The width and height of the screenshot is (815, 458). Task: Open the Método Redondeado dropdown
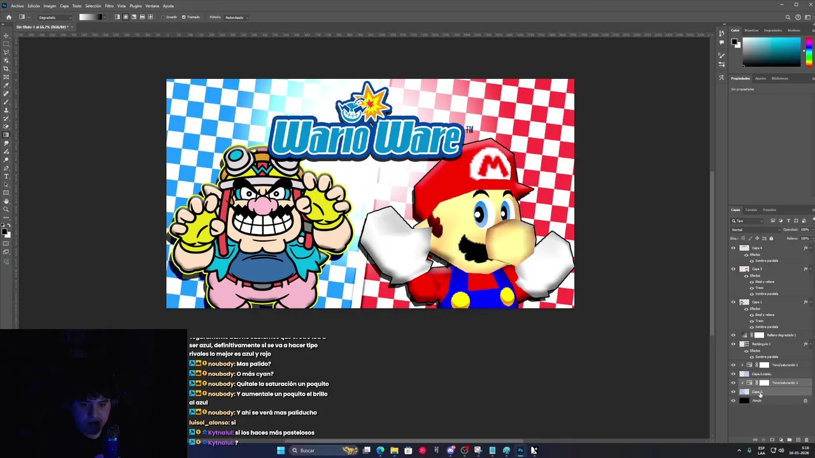(236, 17)
